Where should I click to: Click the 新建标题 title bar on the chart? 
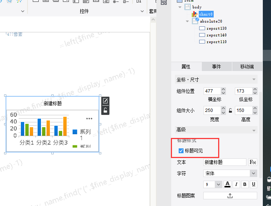(x=53, y=103)
